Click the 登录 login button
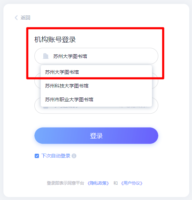The image size is (192, 200). coord(96,136)
